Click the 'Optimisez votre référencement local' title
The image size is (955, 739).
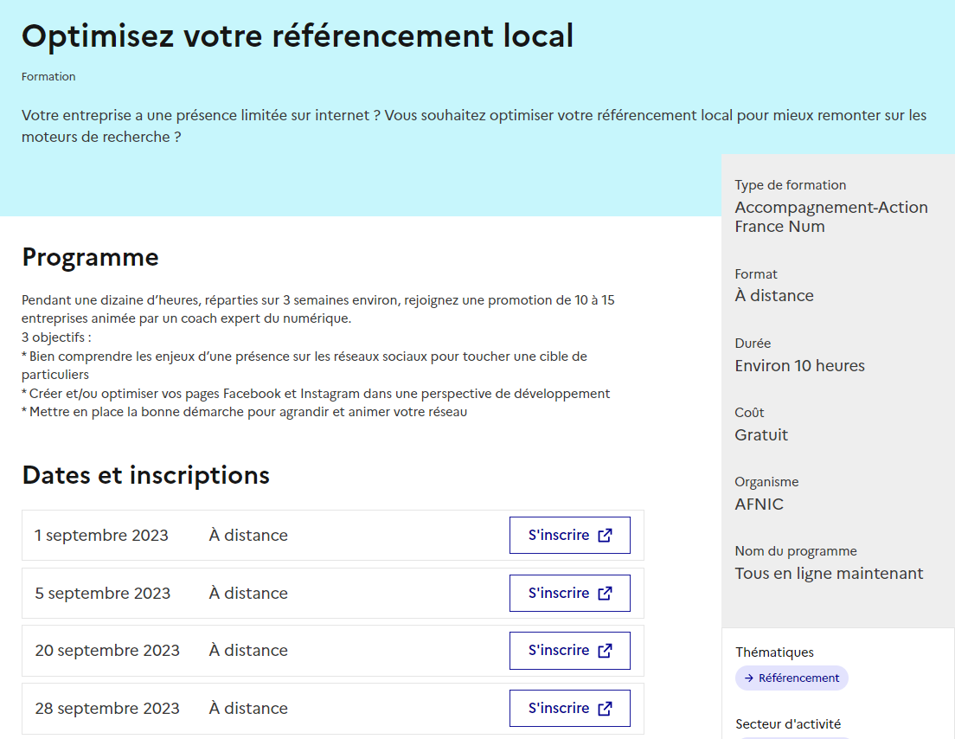(298, 36)
